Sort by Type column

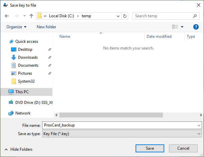[x=191, y=37]
